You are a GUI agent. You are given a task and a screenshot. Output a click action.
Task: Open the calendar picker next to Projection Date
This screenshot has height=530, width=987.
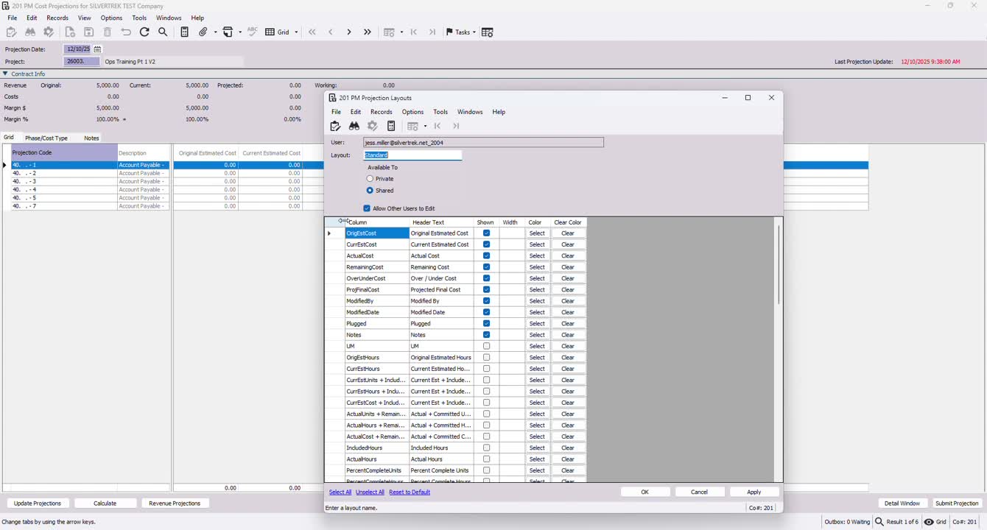pyautogui.click(x=97, y=49)
